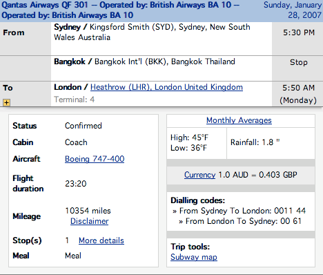The image size is (323, 275).
Task: Open the Subway map trip tool
Action: click(194, 257)
